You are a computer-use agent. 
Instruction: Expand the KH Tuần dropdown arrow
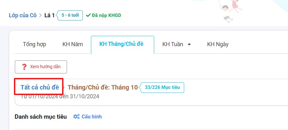(x=189, y=45)
